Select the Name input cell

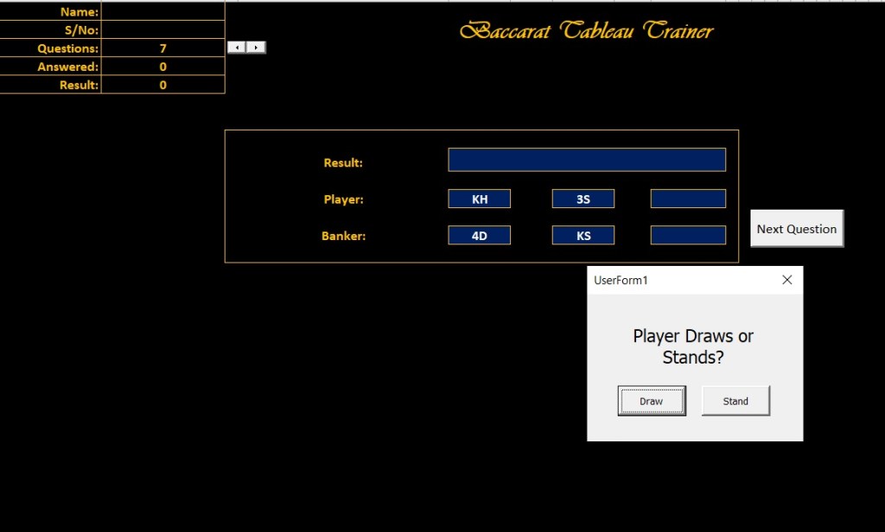(162, 11)
